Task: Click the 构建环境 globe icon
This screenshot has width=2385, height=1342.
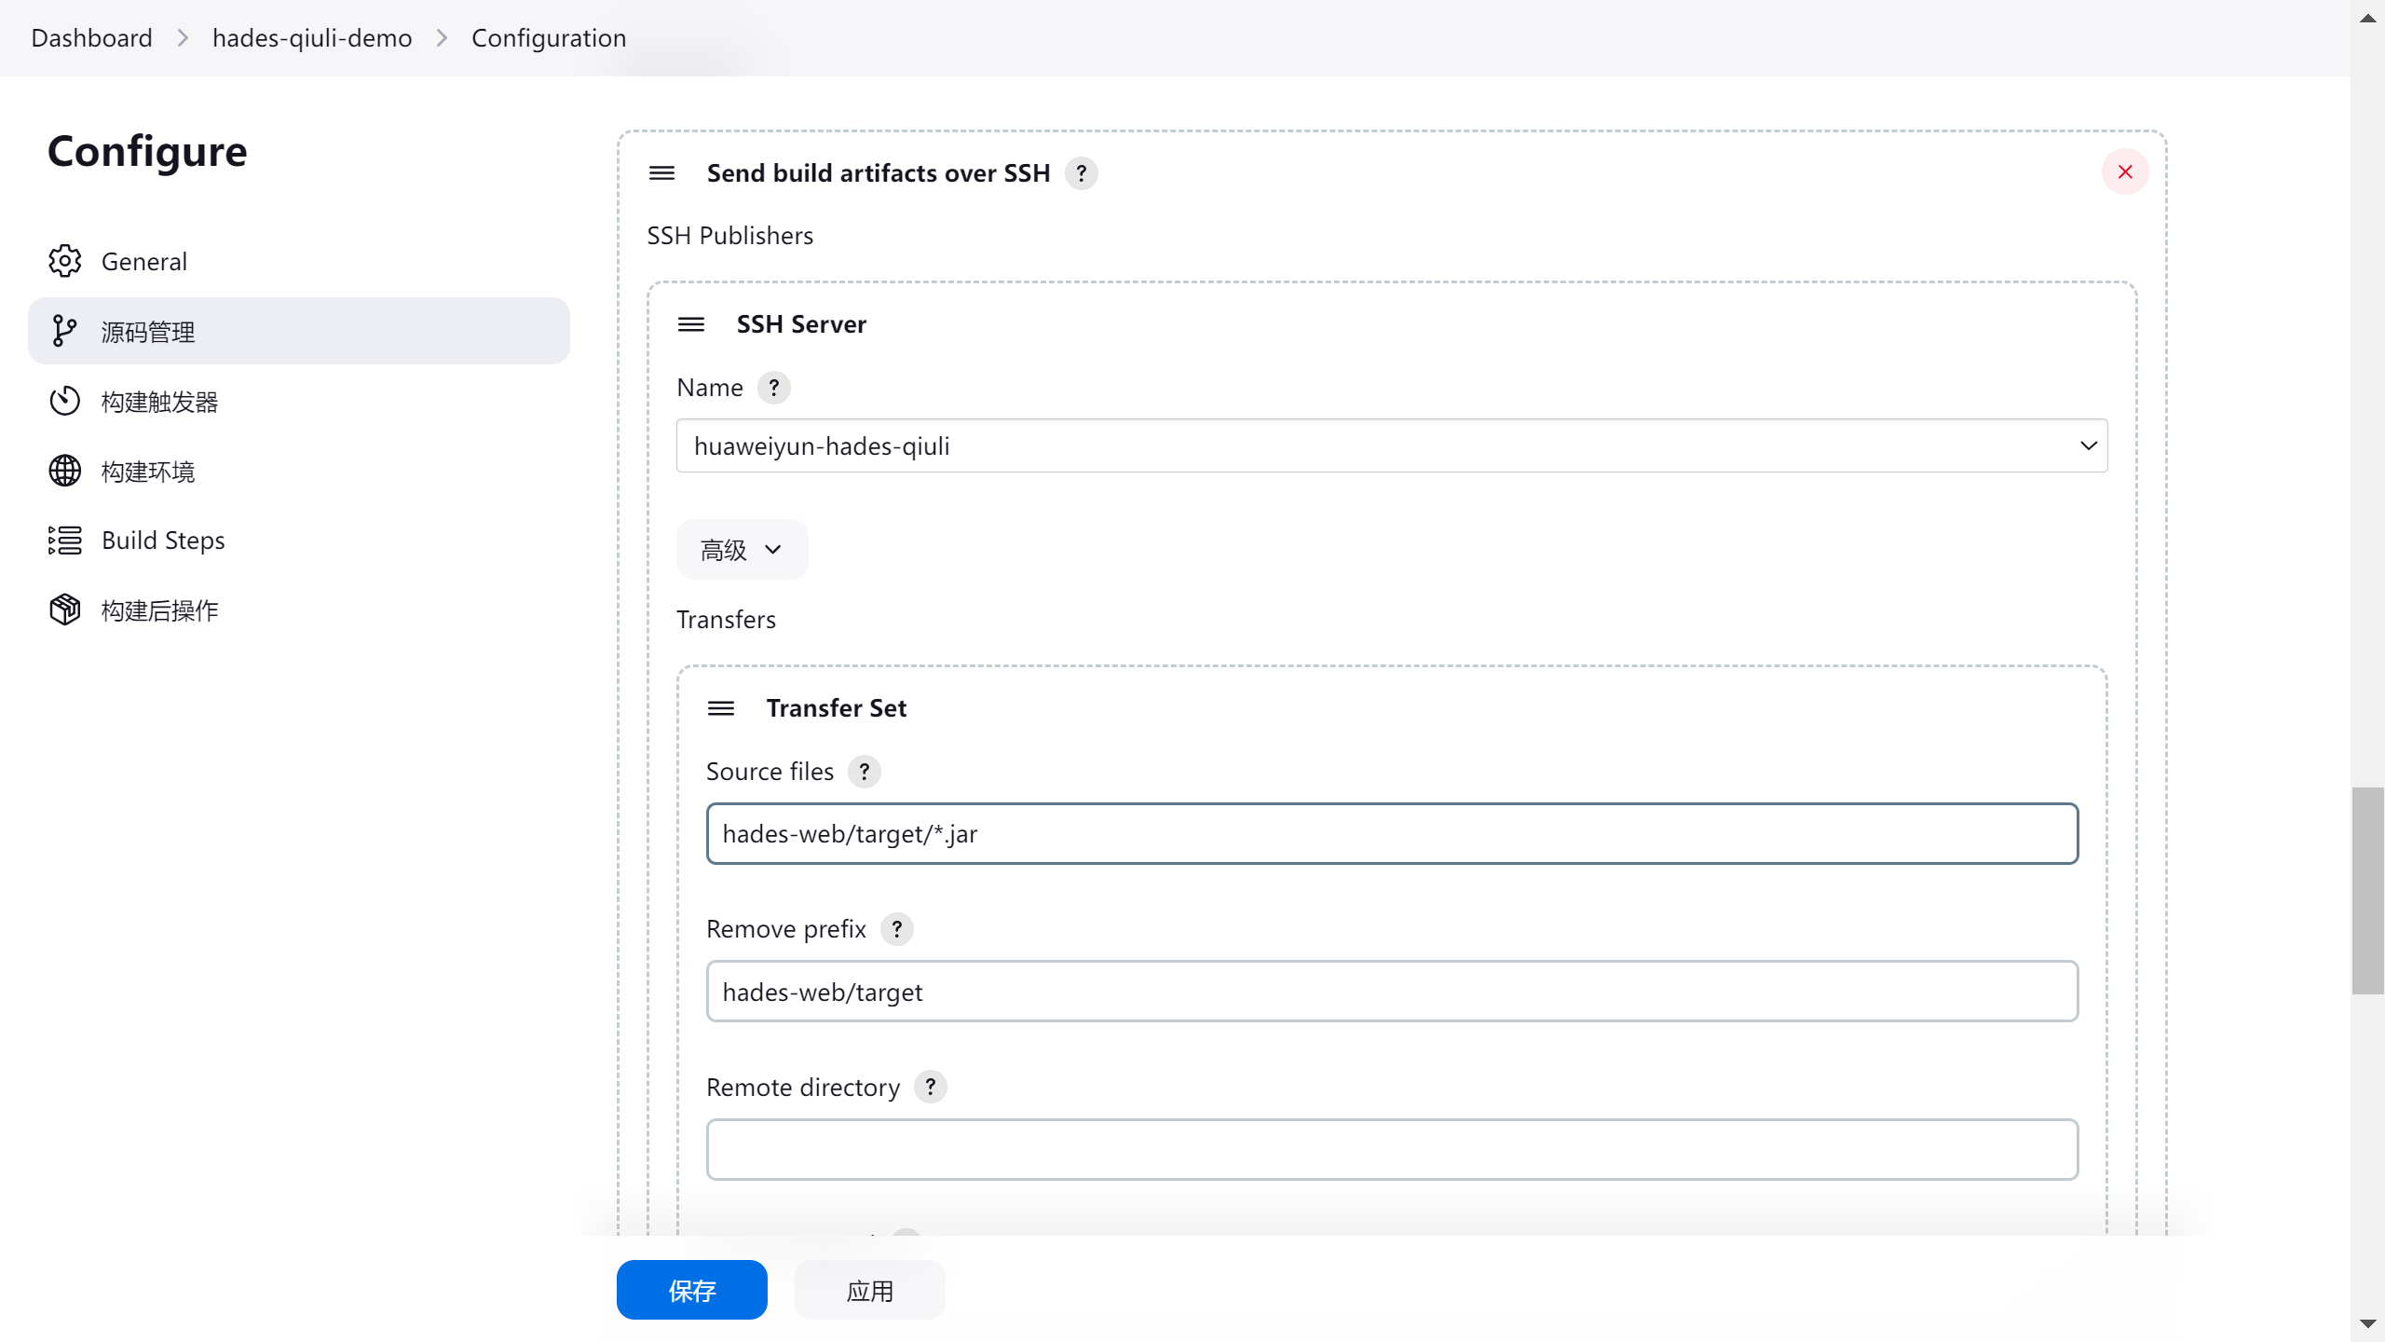Action: (x=64, y=471)
